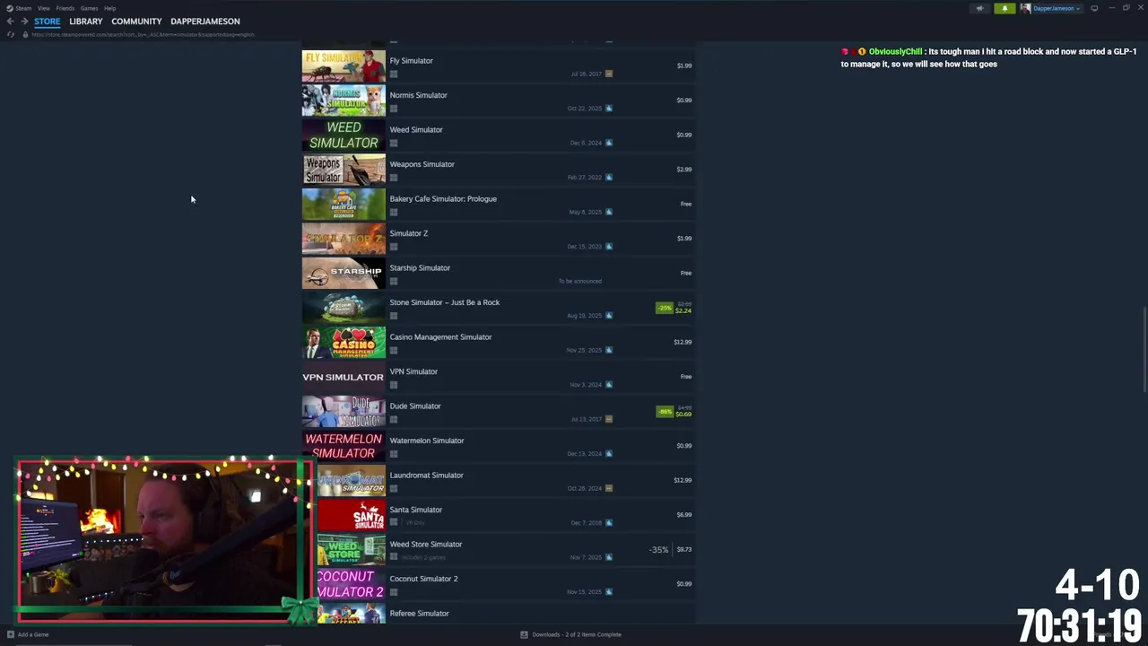
Task: Open the Referee Simulator listing
Action: pos(498,615)
